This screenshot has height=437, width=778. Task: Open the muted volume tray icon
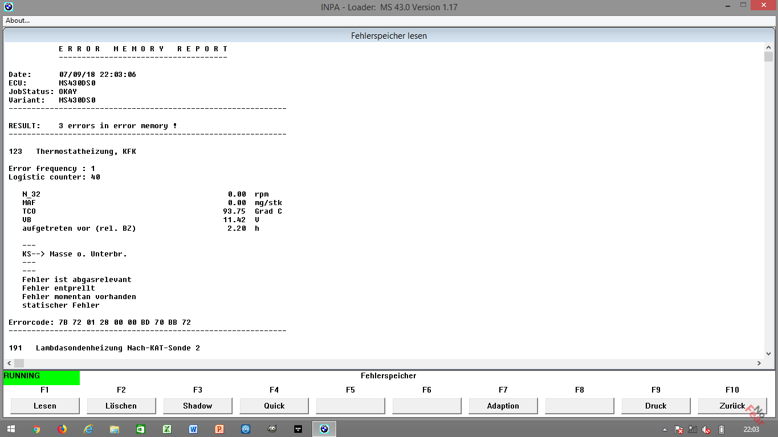pyautogui.click(x=707, y=430)
